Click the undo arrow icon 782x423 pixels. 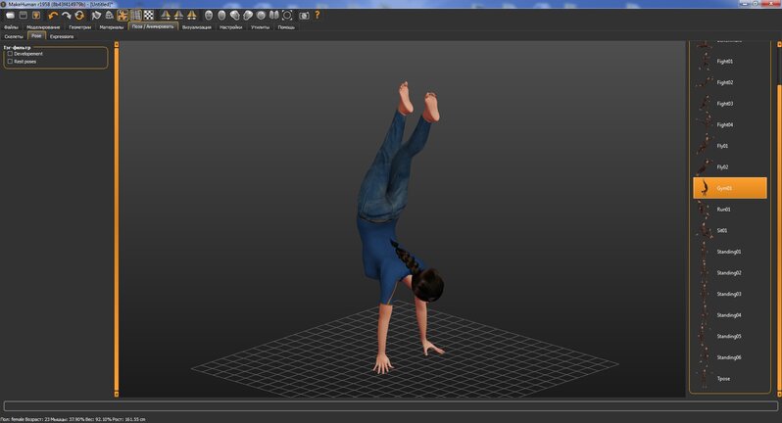52,16
